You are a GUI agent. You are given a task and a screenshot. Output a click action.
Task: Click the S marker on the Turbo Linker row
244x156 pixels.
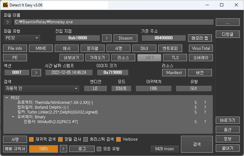pos(195,112)
